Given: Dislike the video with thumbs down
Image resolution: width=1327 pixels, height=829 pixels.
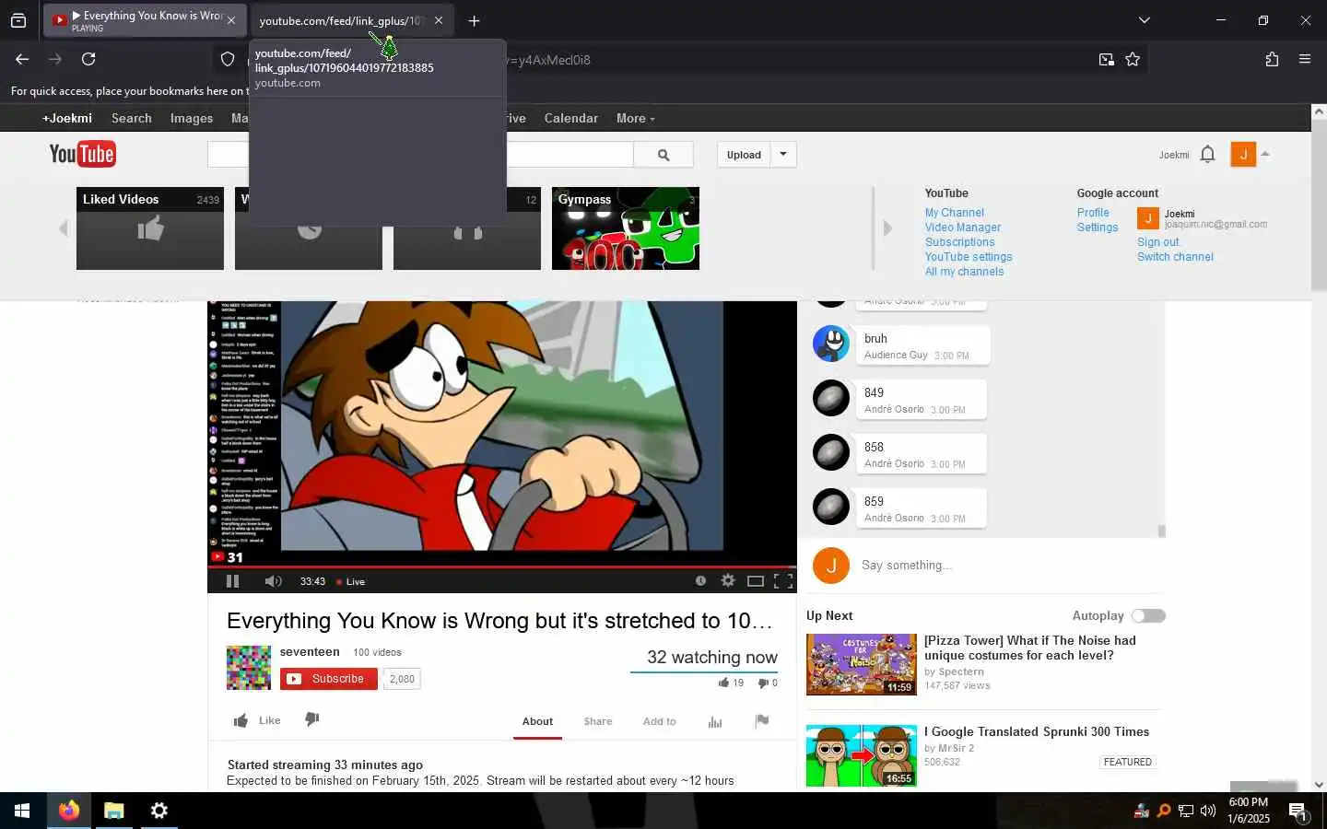Looking at the screenshot, I should [x=311, y=719].
